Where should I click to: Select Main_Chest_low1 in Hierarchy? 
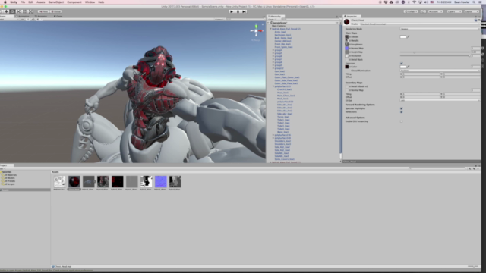point(286,96)
